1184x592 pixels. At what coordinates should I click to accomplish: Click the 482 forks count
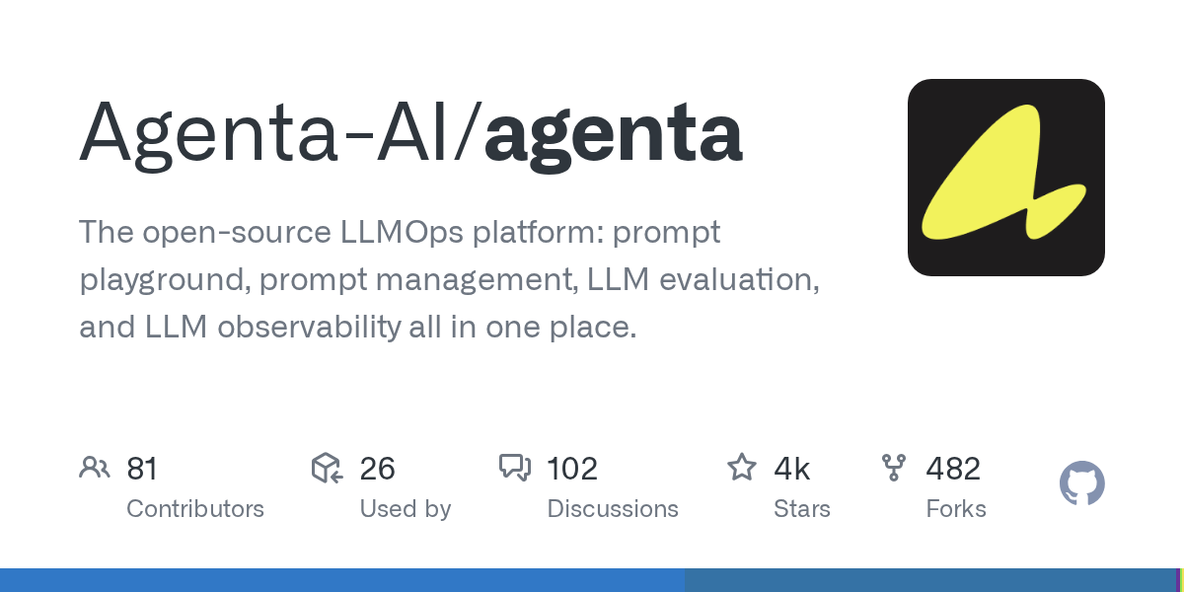(953, 468)
